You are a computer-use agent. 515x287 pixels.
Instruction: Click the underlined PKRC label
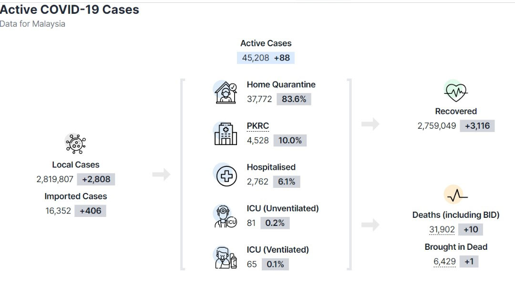[258, 126]
